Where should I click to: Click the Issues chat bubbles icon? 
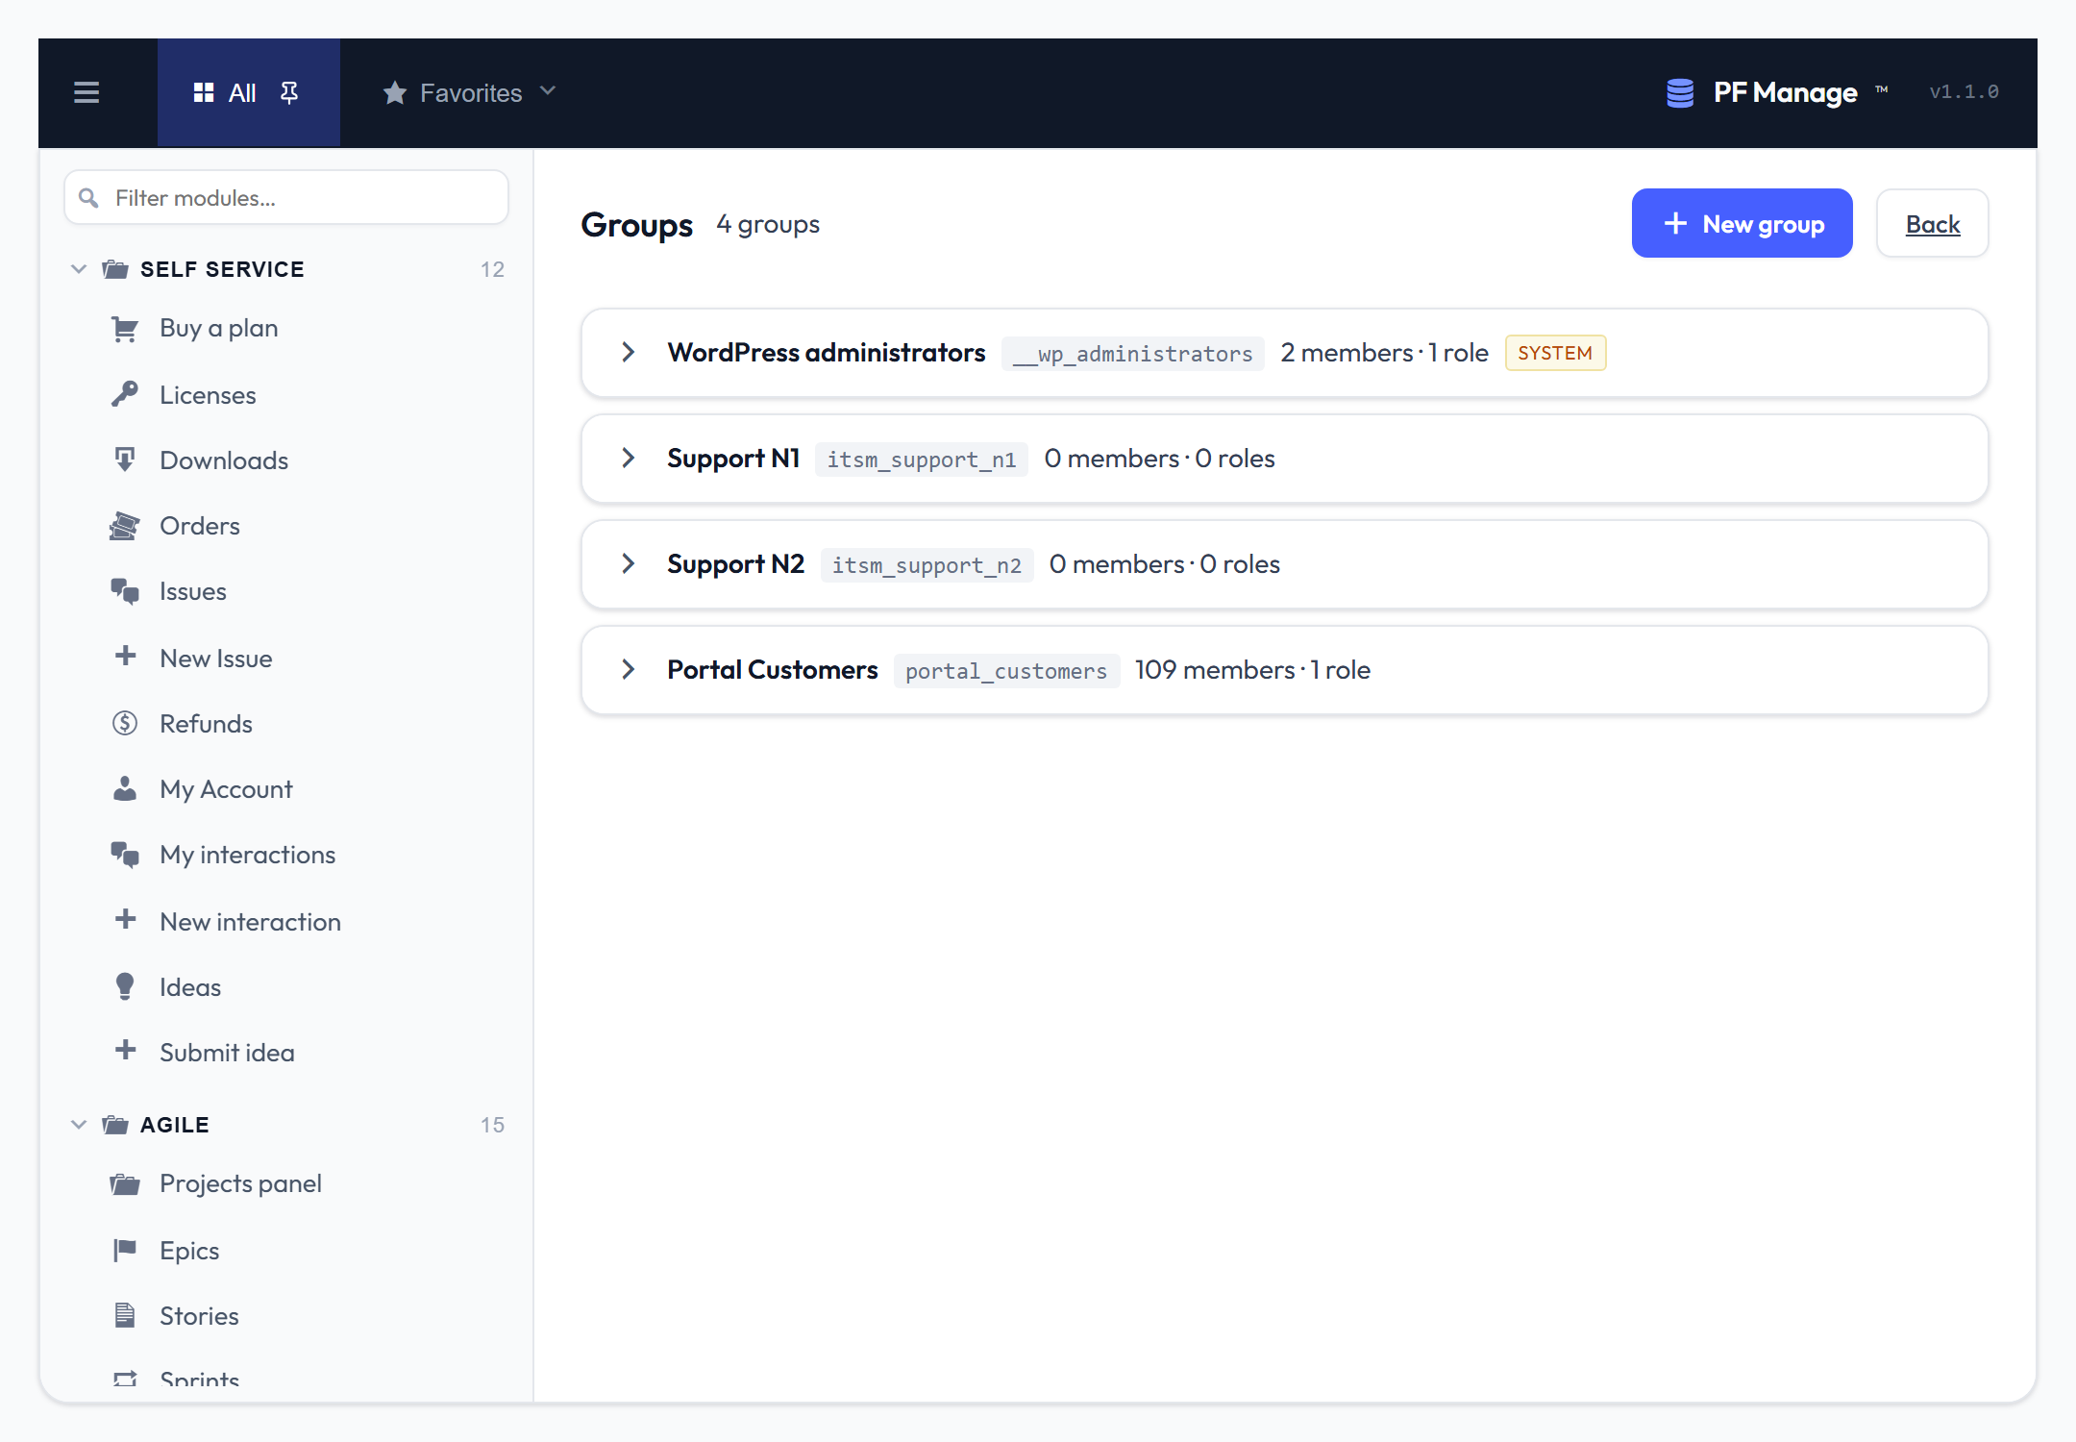(125, 591)
